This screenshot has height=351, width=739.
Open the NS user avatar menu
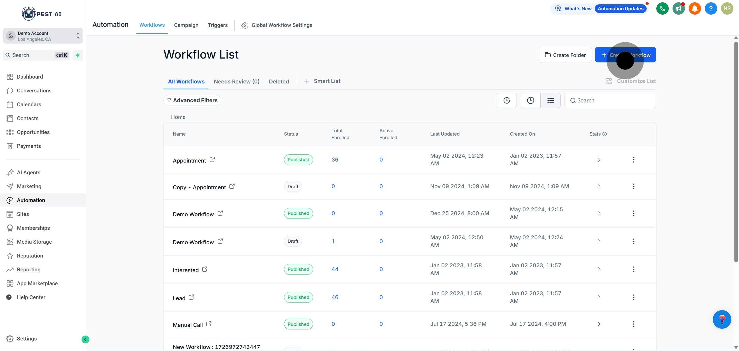[x=727, y=8]
